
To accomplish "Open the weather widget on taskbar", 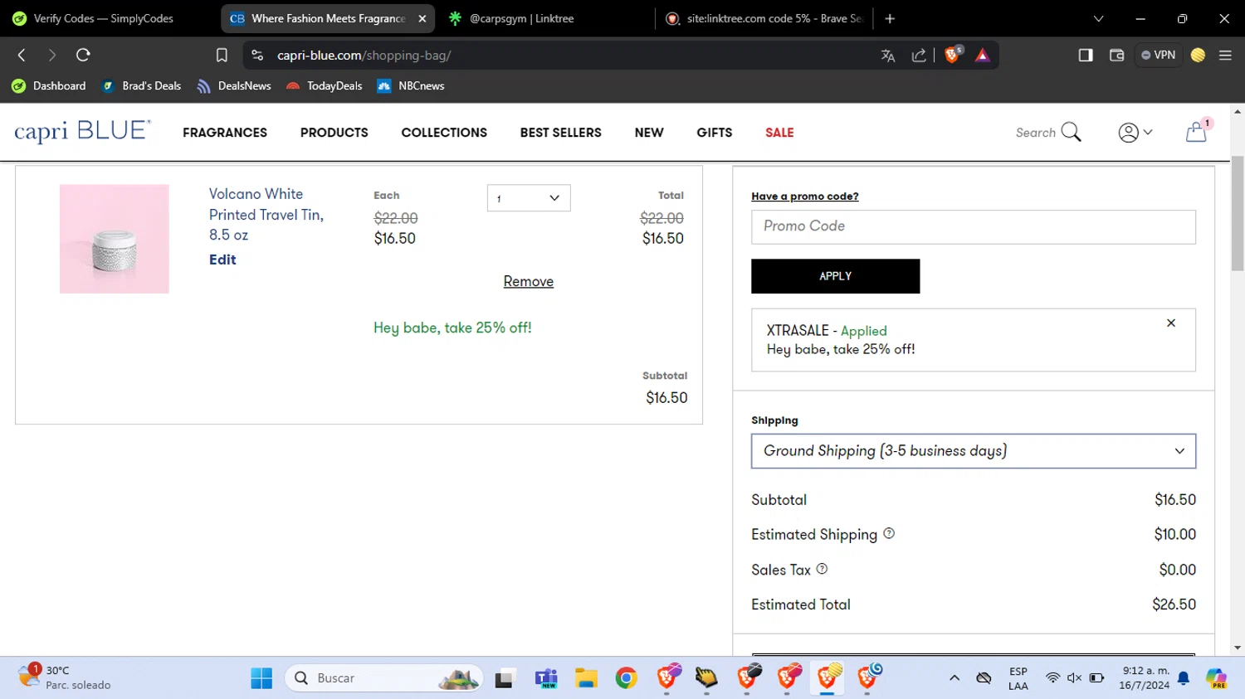I will [x=65, y=677].
